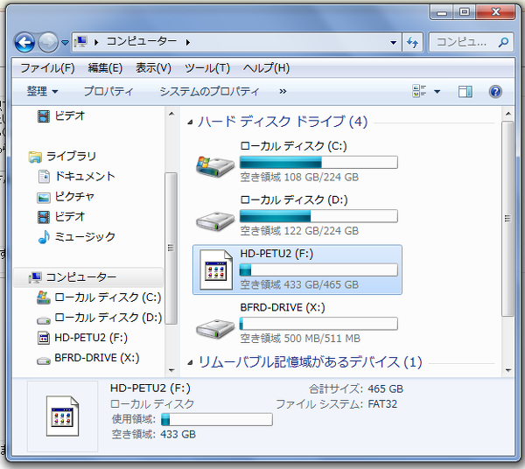Click the システムのプロパティ button
This screenshot has width=525, height=469.
(209, 91)
